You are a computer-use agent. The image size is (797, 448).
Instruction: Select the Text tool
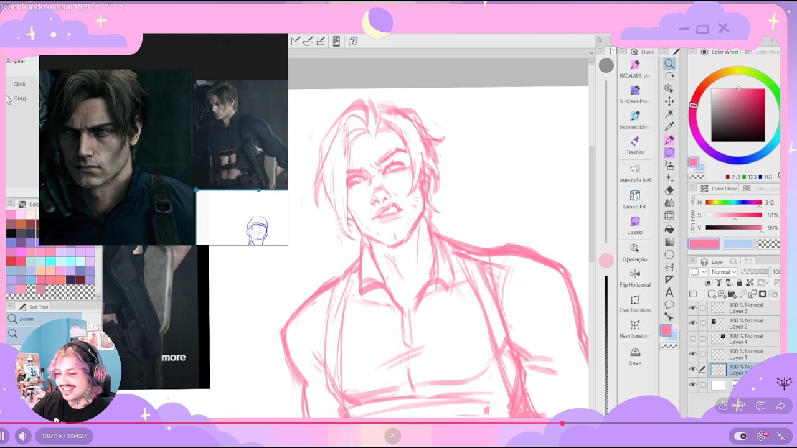tap(669, 292)
